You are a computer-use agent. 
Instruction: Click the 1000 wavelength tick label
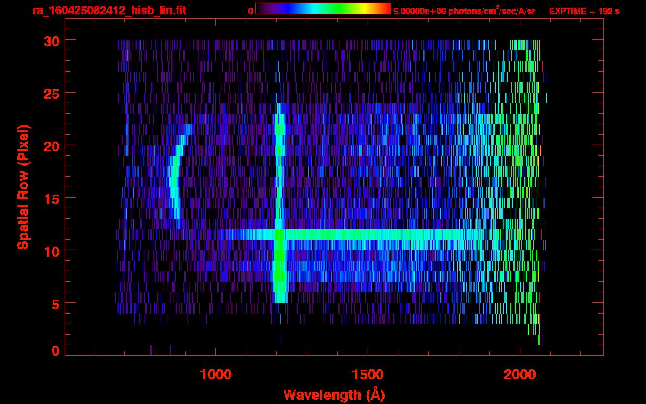216,375
